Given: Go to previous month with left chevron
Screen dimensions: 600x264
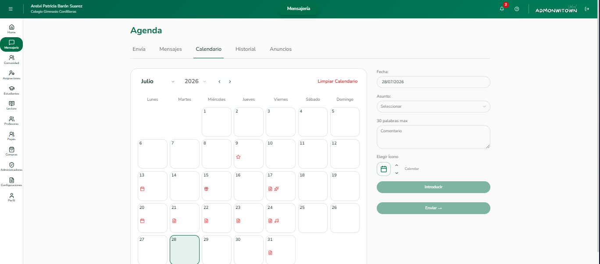Looking at the screenshot, I should pos(219,81).
